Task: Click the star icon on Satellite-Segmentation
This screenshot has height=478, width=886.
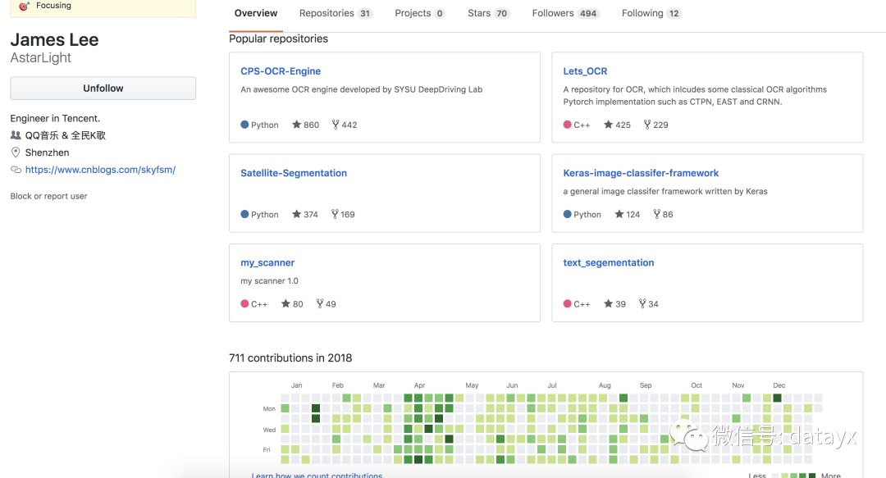Action: pyautogui.click(x=296, y=214)
